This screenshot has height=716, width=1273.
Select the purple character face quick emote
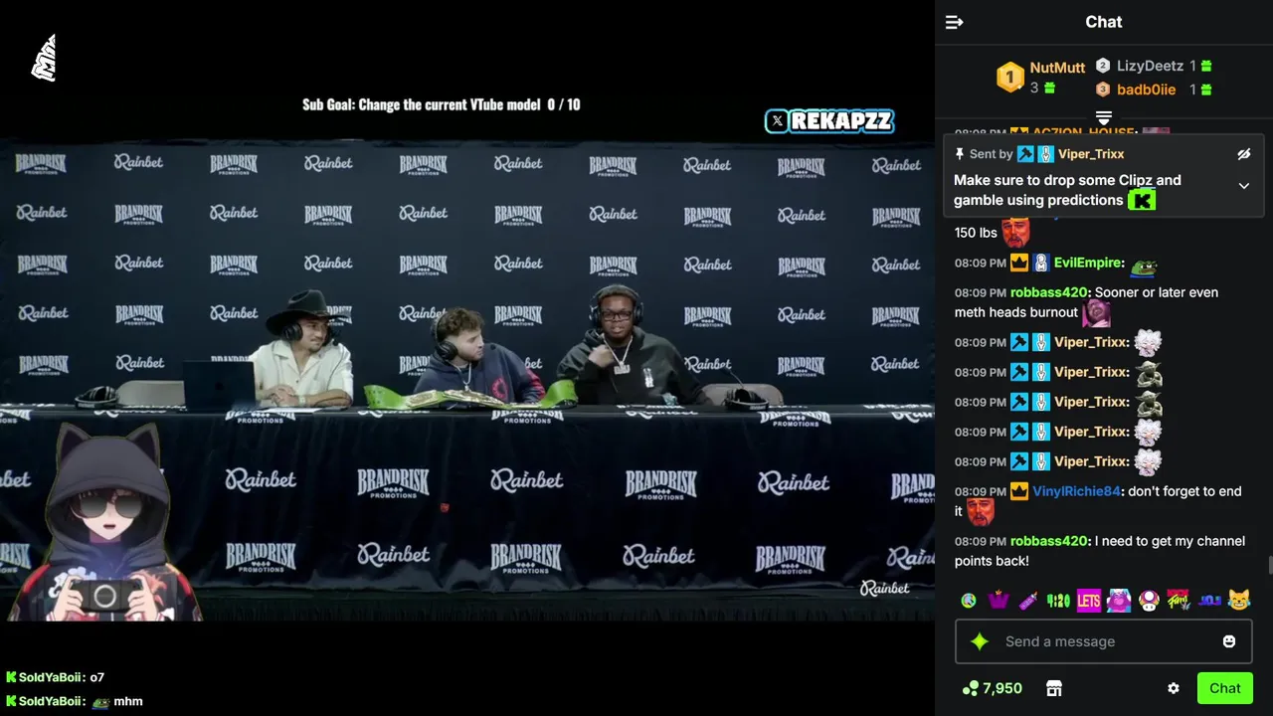(x=1119, y=601)
